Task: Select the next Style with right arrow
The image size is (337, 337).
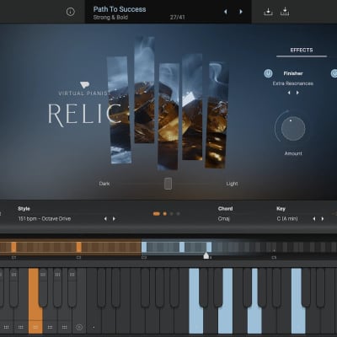Action: (x=114, y=219)
